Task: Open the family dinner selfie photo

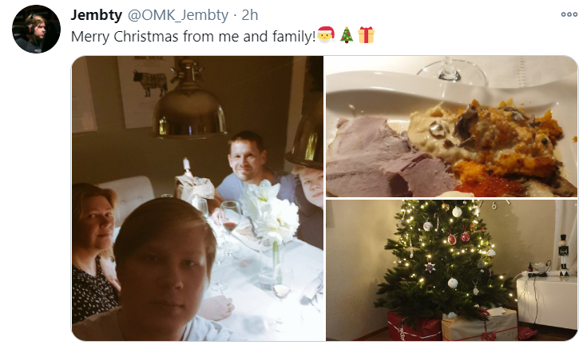Action: pos(197,199)
